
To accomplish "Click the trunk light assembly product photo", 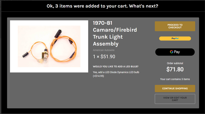I will tap(49, 46).
